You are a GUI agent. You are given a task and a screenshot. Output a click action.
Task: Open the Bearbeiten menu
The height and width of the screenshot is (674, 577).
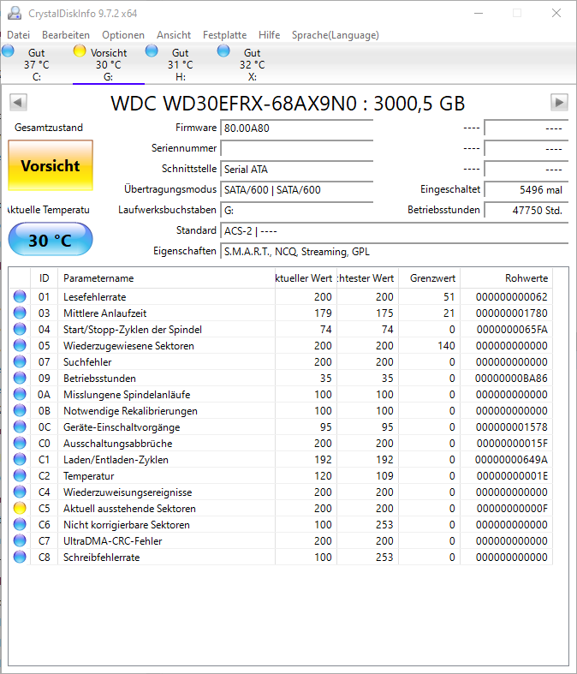point(66,35)
